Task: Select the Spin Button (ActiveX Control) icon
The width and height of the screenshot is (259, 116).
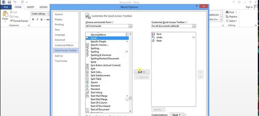Action: click(87, 65)
